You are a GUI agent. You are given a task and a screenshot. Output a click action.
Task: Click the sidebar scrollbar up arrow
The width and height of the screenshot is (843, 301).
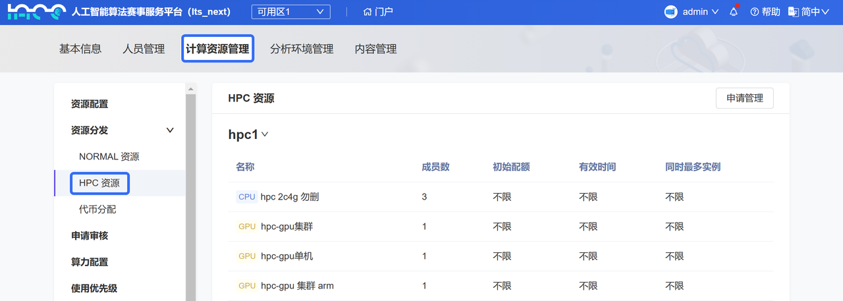coord(191,89)
